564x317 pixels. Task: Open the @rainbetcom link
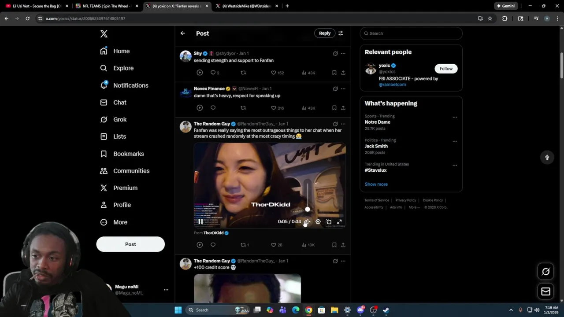click(392, 85)
